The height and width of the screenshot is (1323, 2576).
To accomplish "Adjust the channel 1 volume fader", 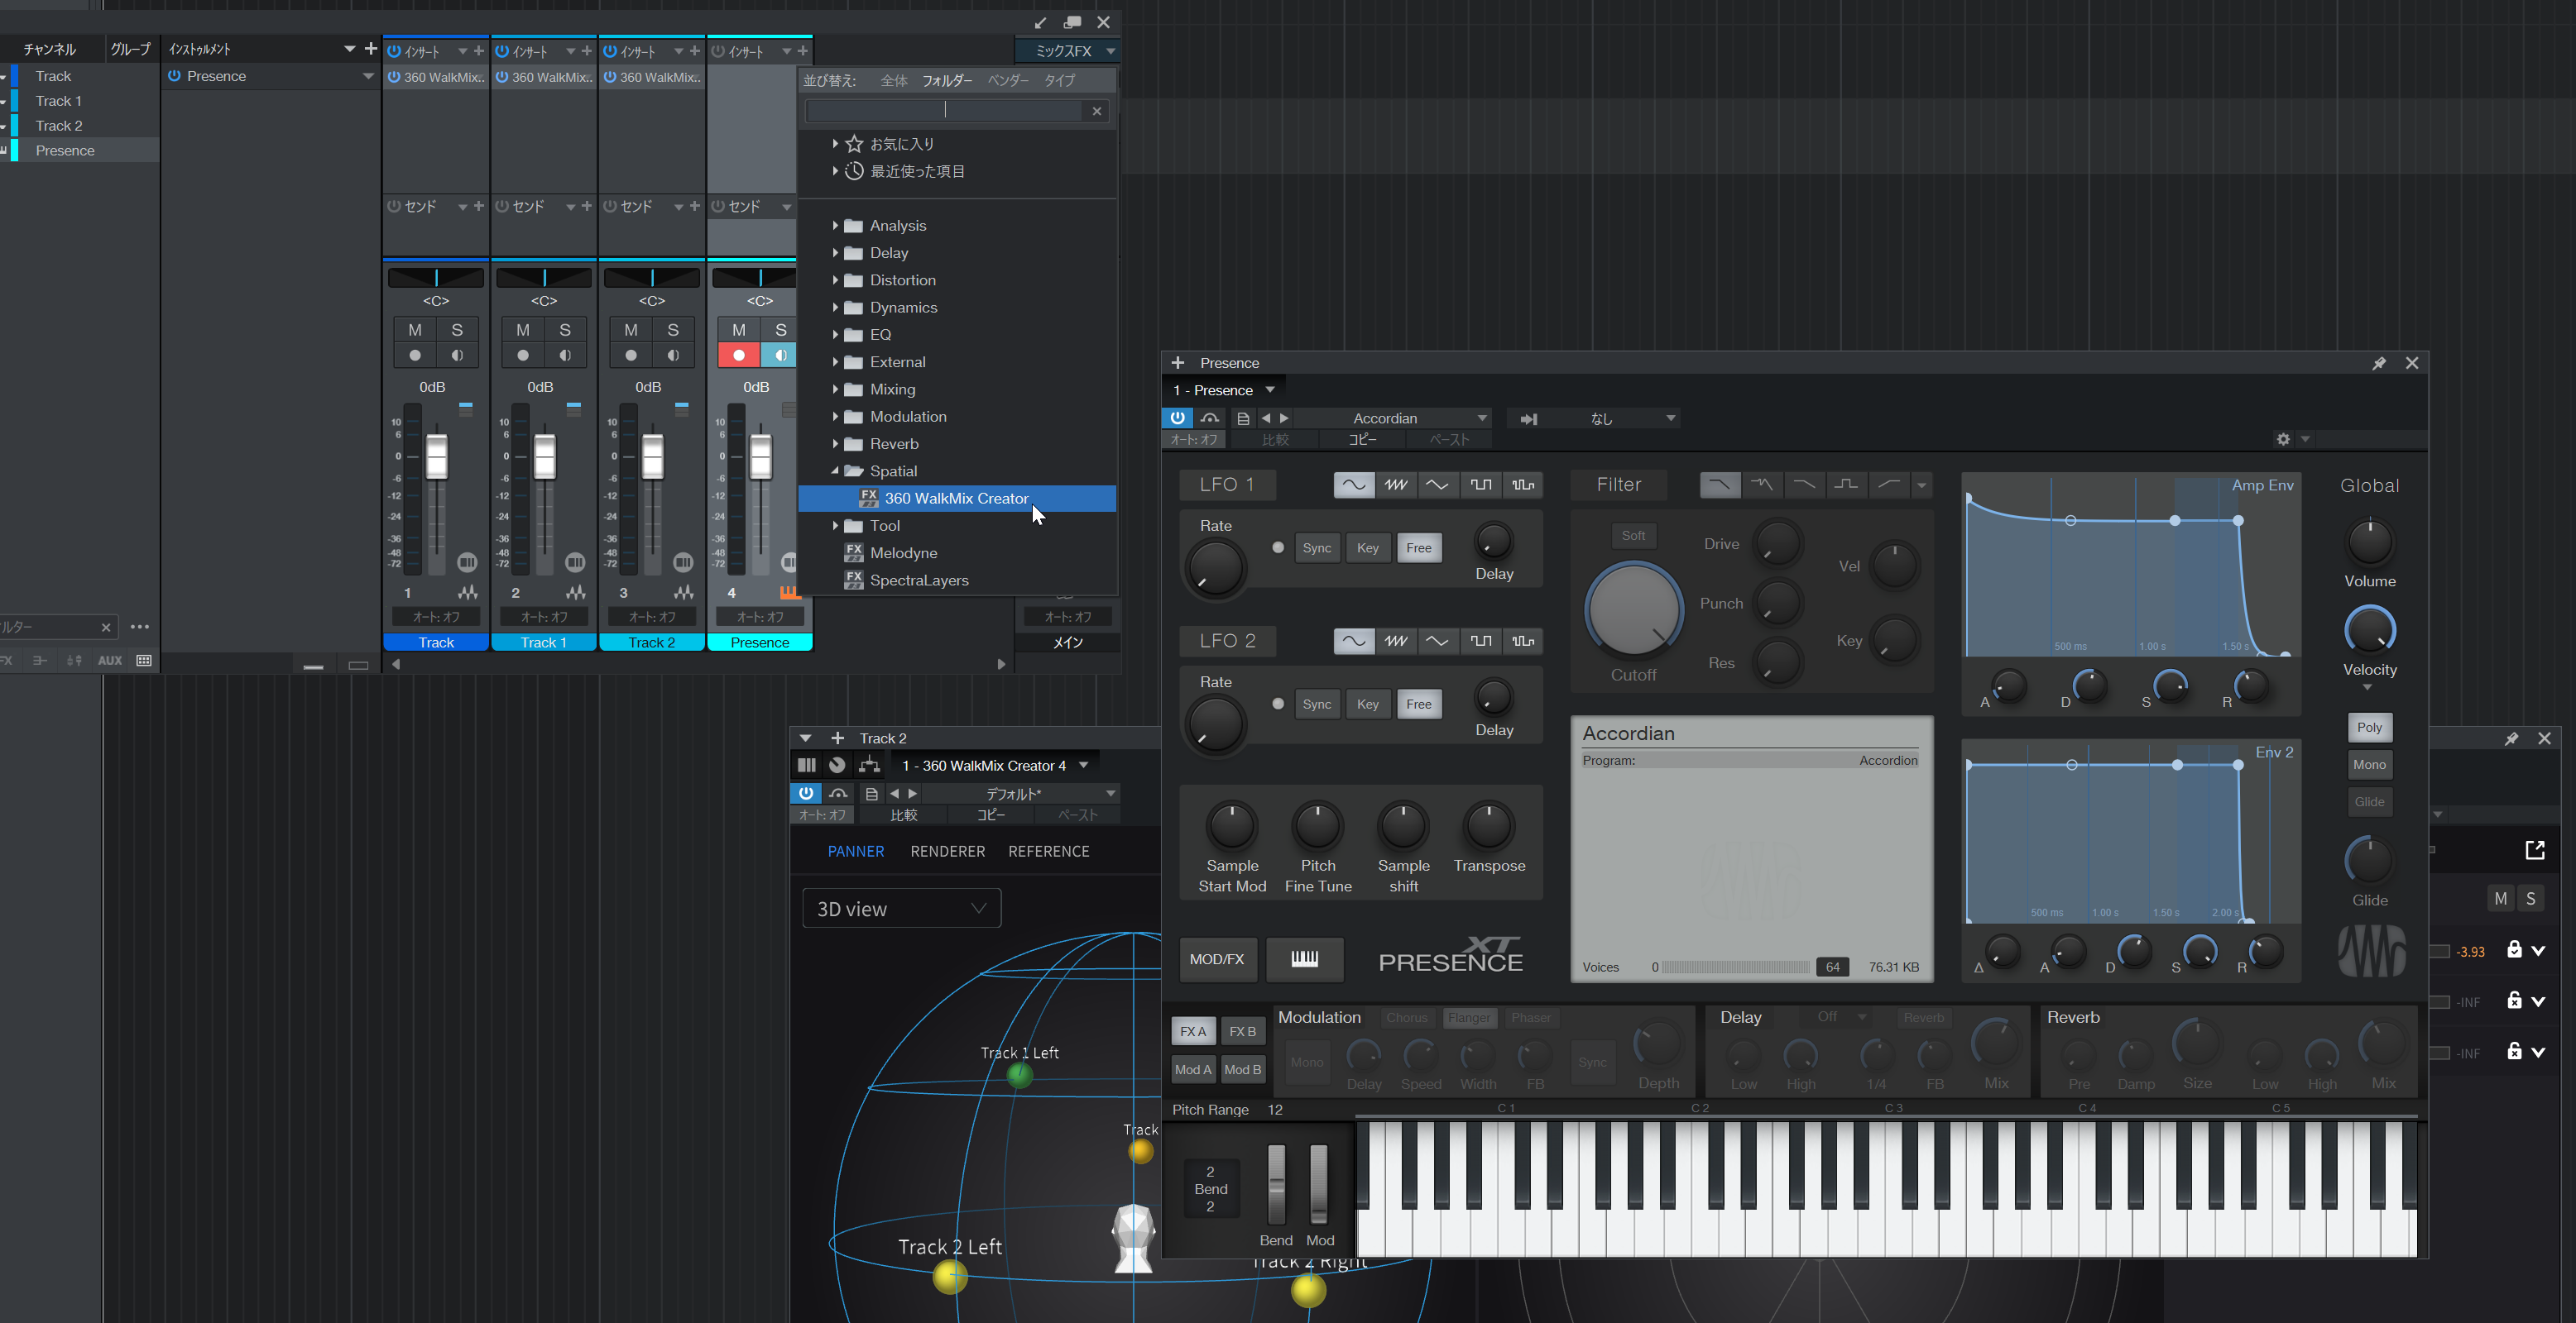I will tap(436, 457).
